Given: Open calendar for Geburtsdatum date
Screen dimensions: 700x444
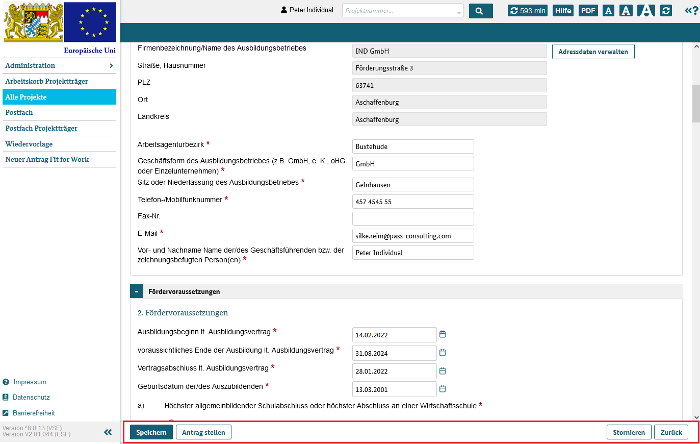Looking at the screenshot, I should pyautogui.click(x=443, y=389).
